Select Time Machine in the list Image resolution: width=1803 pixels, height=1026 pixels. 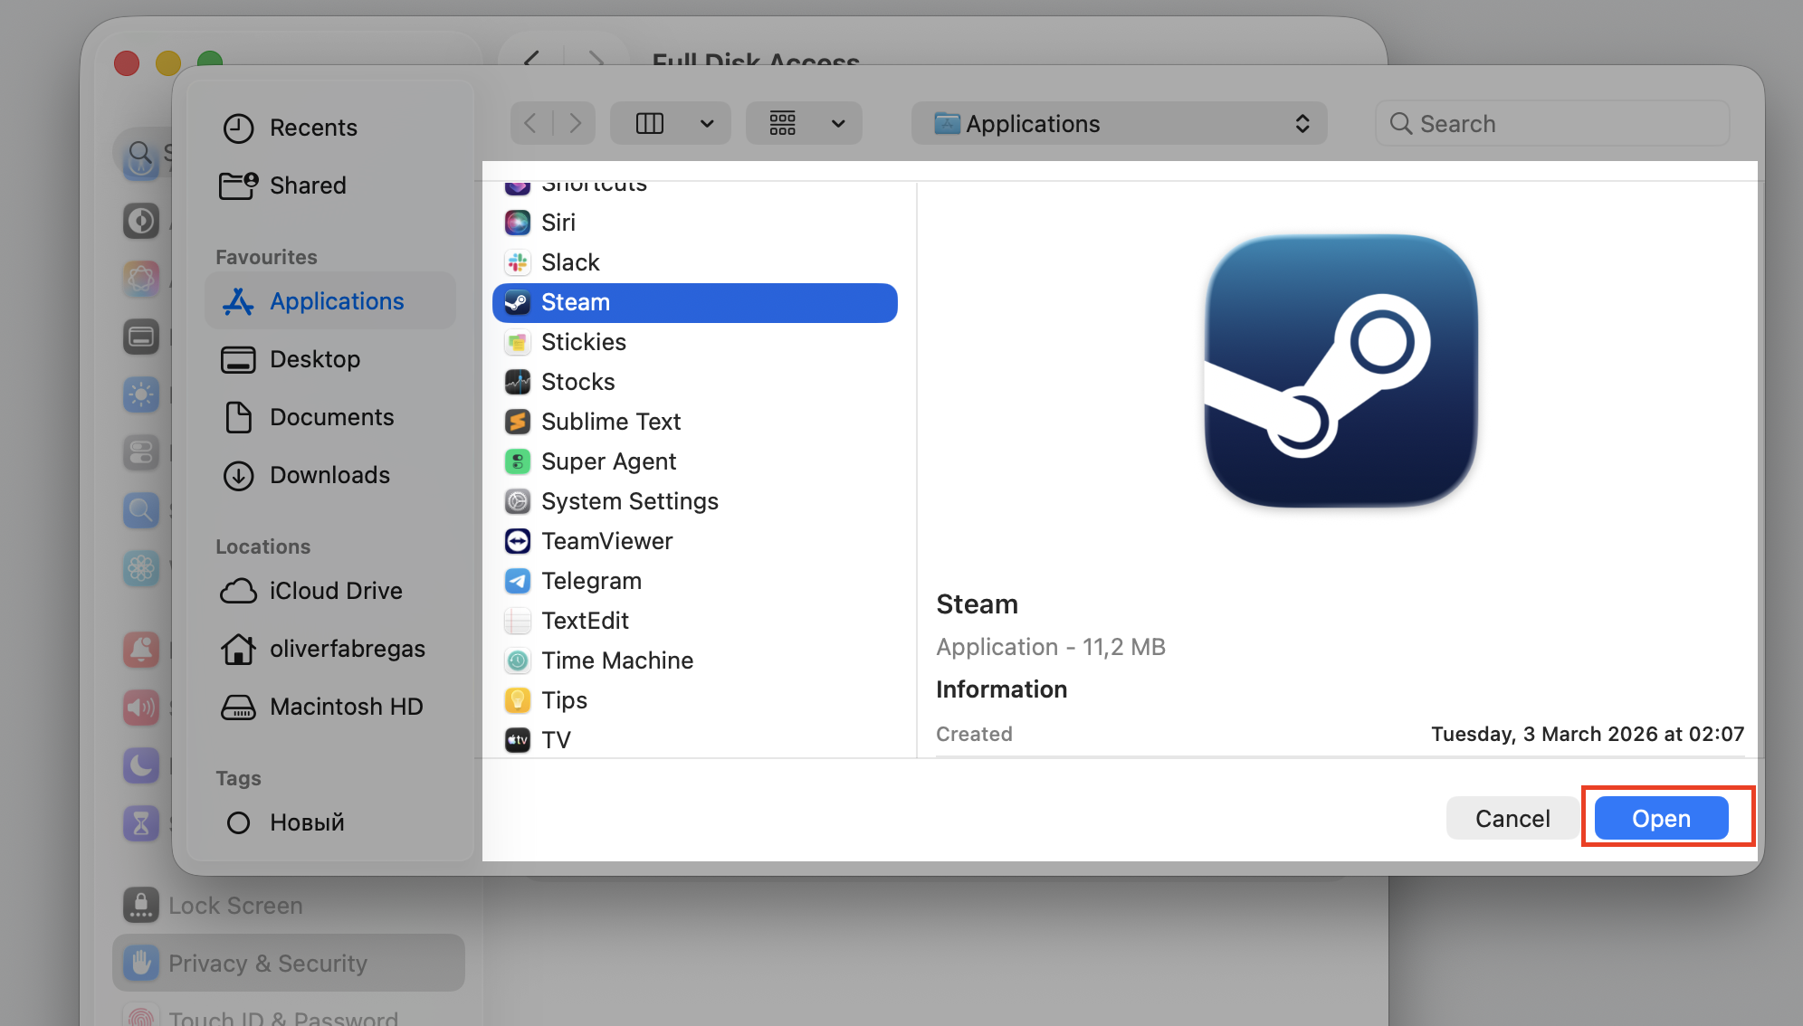click(695, 660)
